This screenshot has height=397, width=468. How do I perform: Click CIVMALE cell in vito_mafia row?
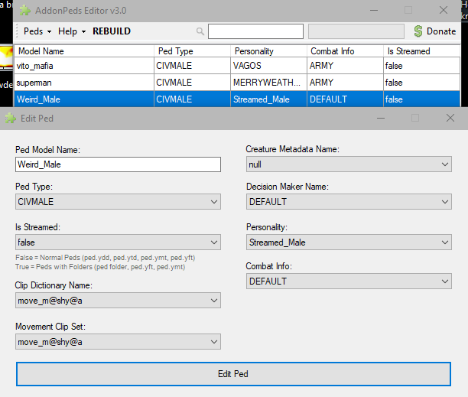192,66
